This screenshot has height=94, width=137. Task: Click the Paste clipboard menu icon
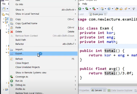pos(12,28)
